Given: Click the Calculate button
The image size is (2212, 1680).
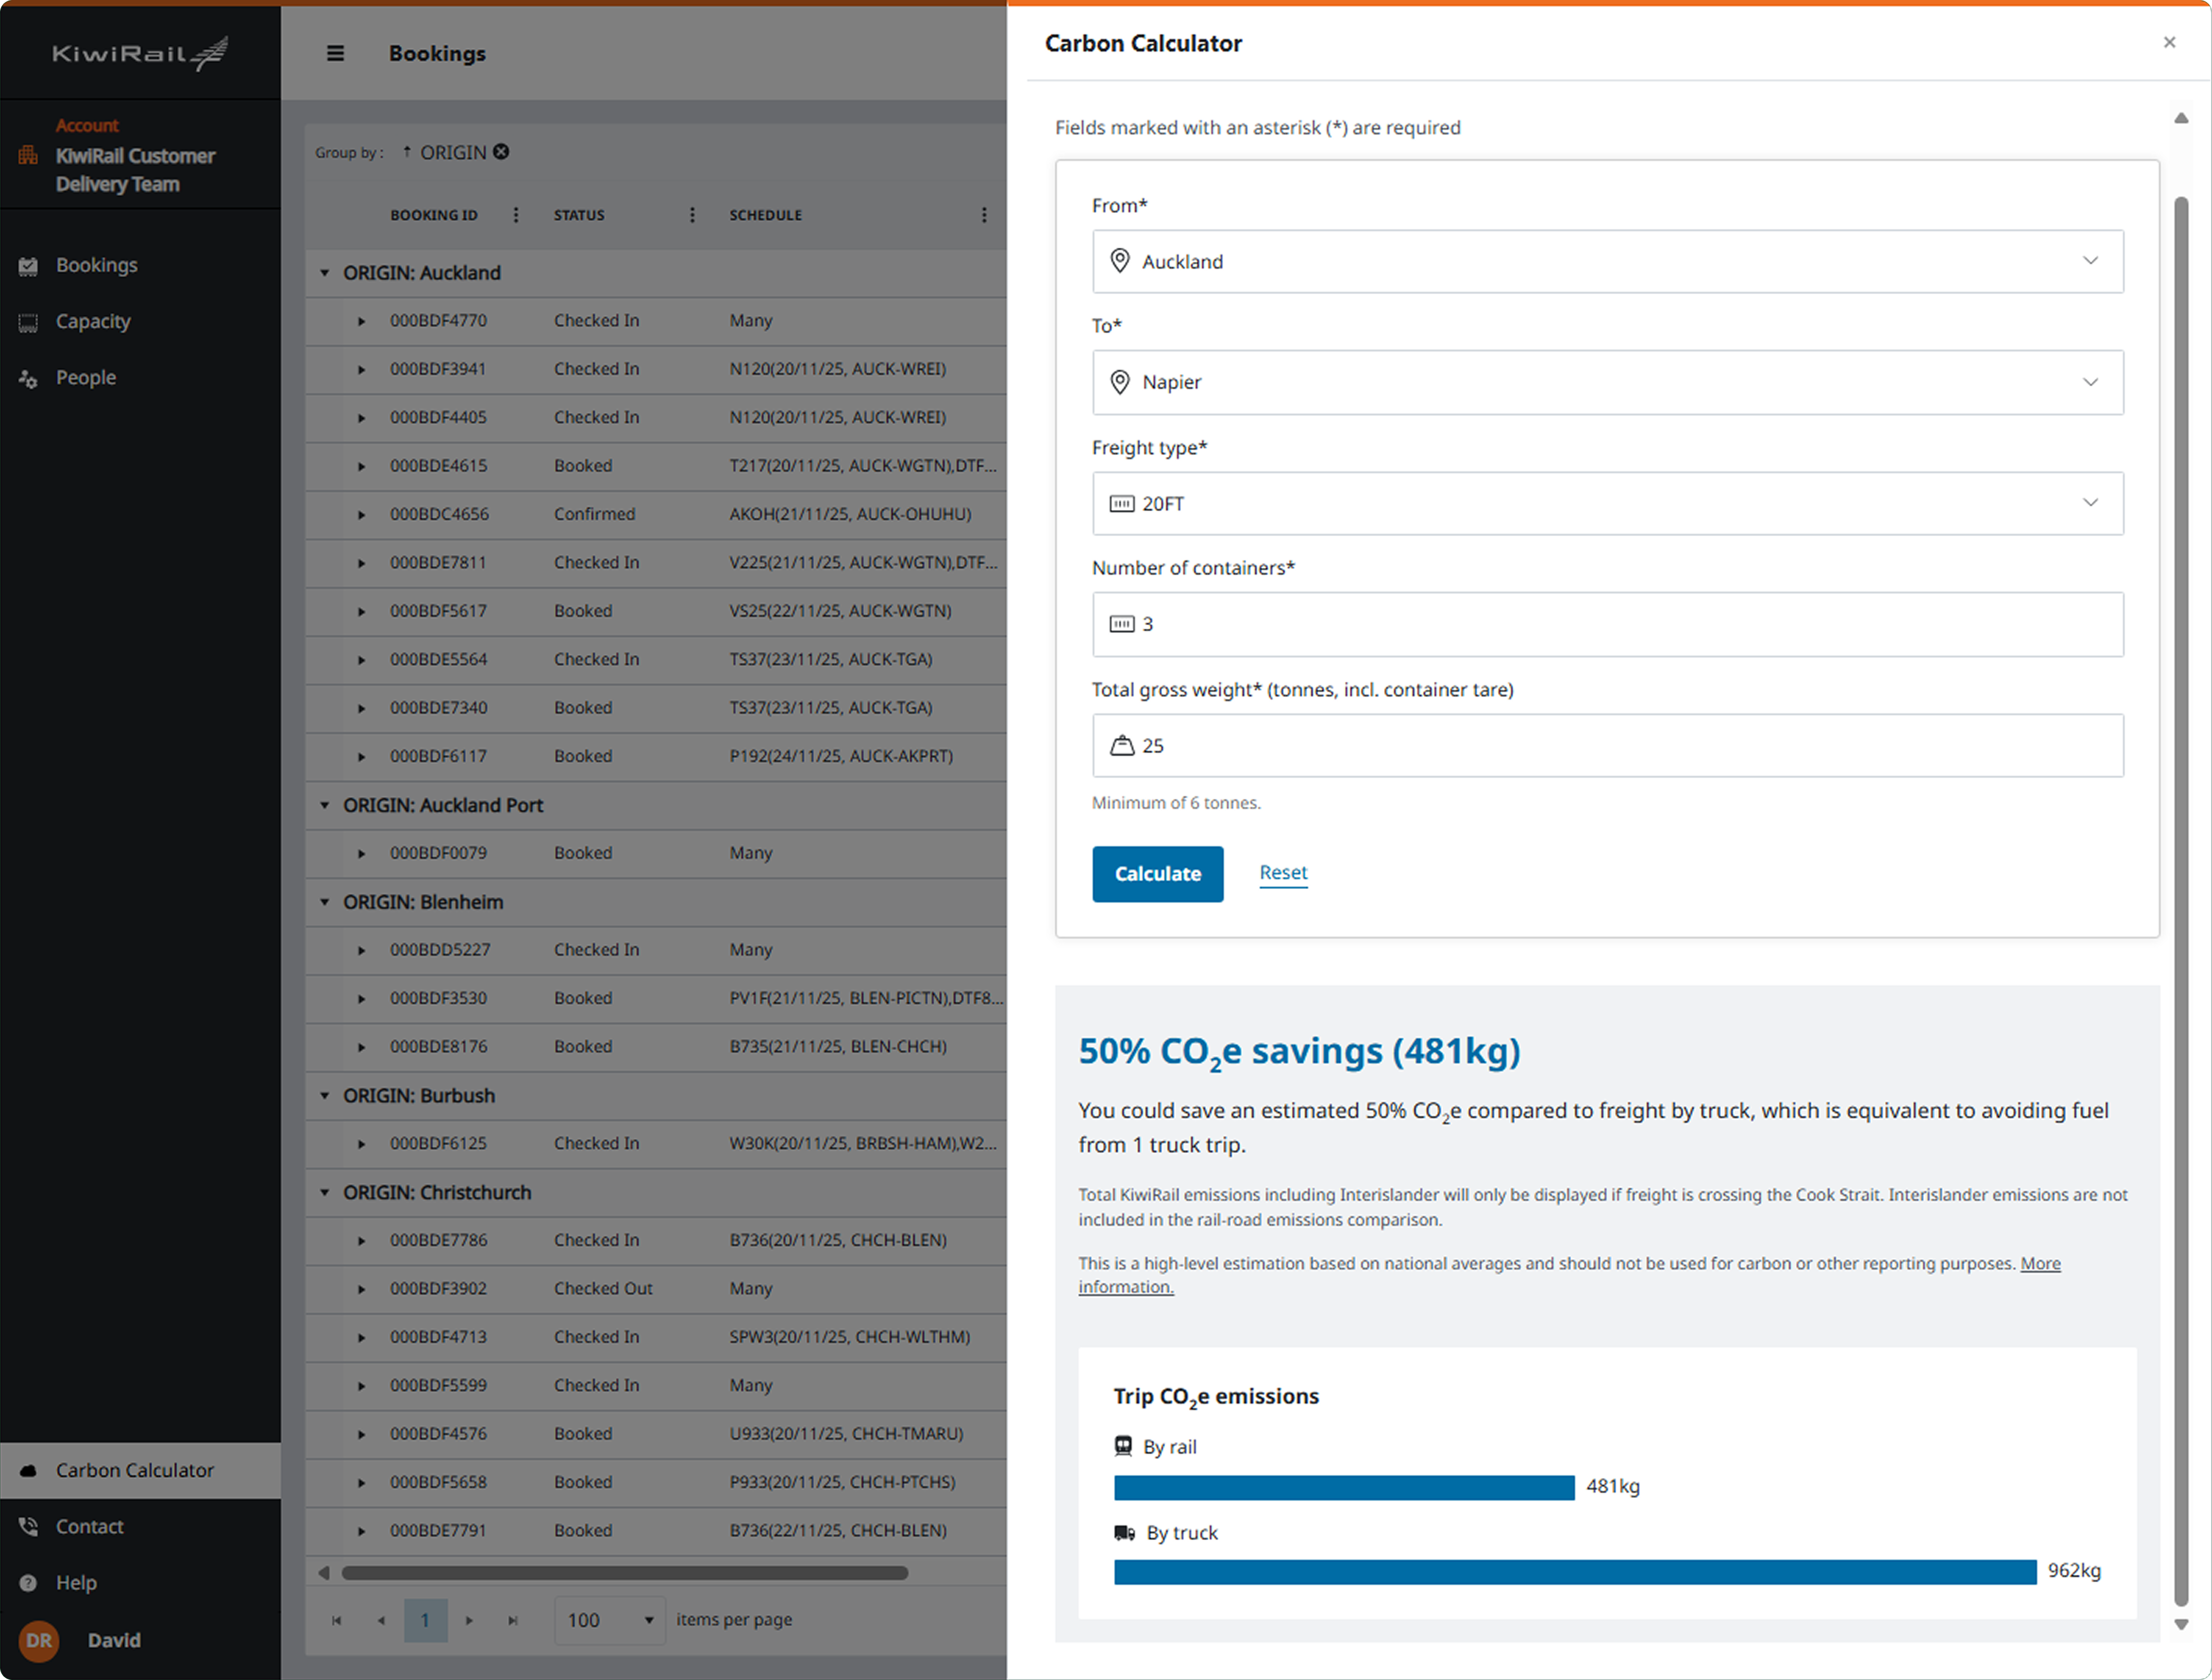Looking at the screenshot, I should pos(1157,873).
